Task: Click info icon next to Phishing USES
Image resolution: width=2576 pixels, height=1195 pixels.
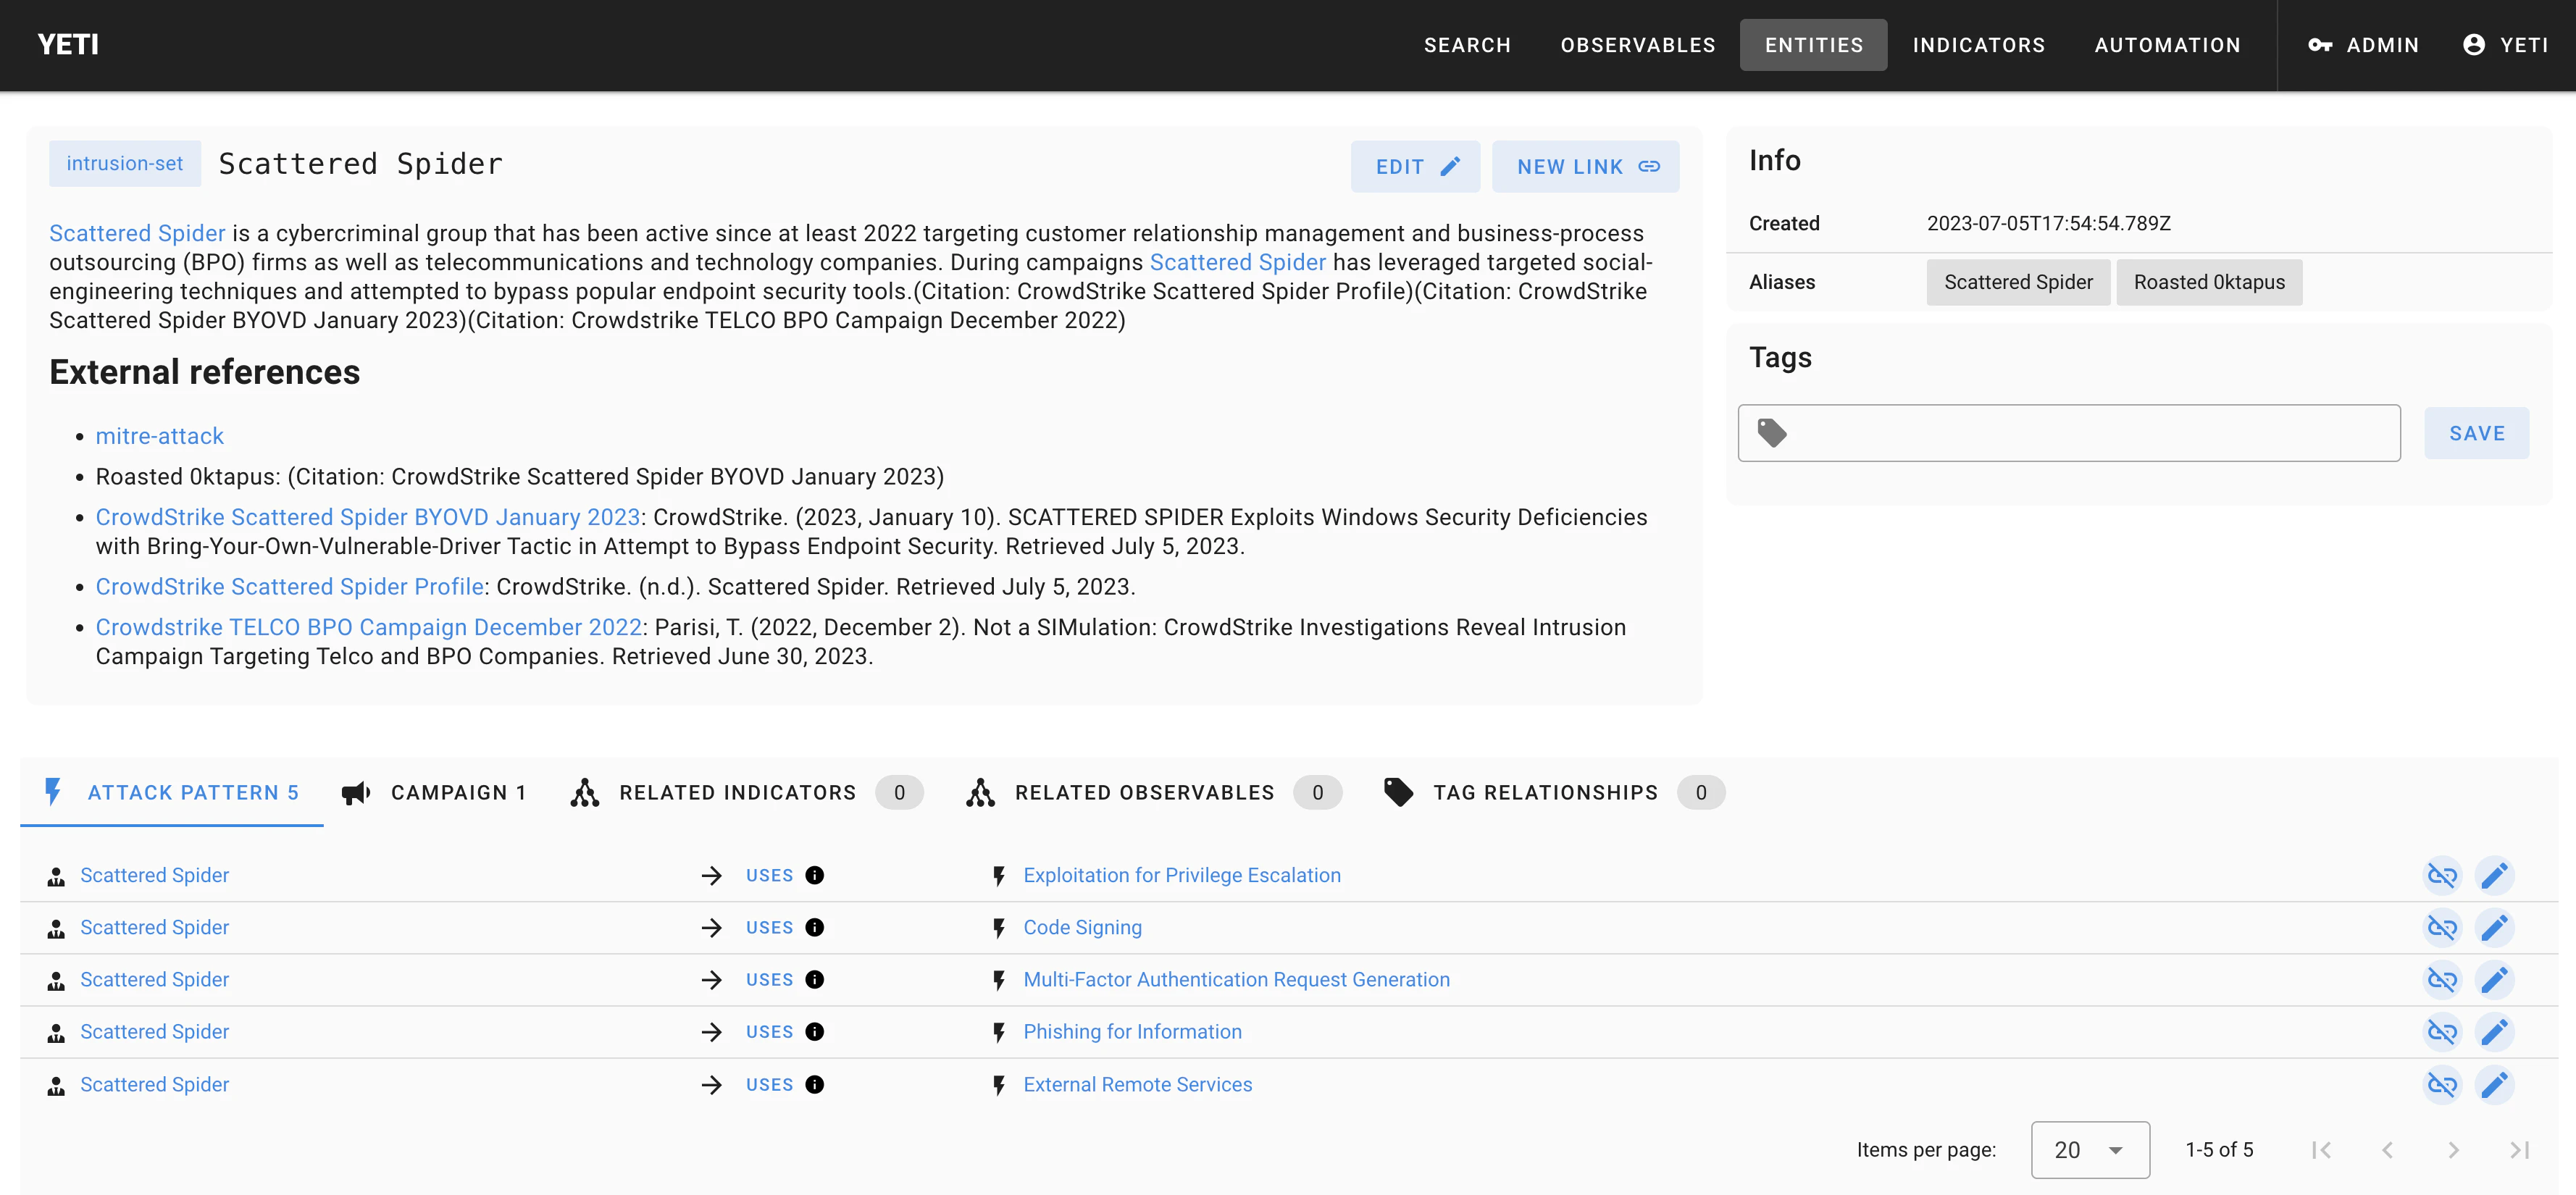Action: [x=815, y=1031]
